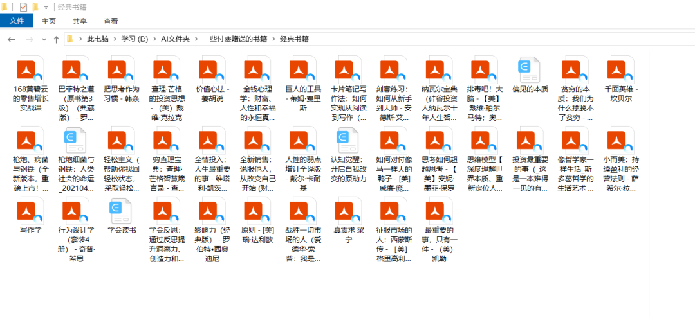Select the 轻松主义 PDF file icon
The width and height of the screenshot is (695, 318).
[x=121, y=140]
